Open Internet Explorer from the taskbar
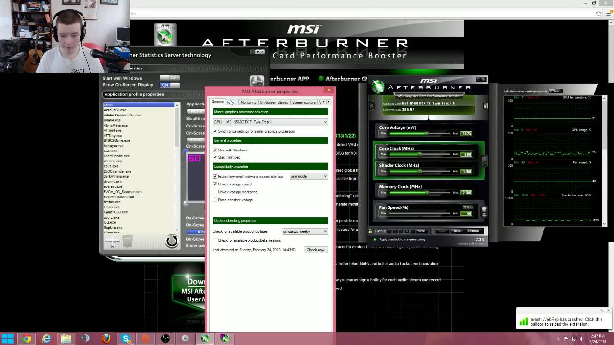 click(x=46, y=339)
